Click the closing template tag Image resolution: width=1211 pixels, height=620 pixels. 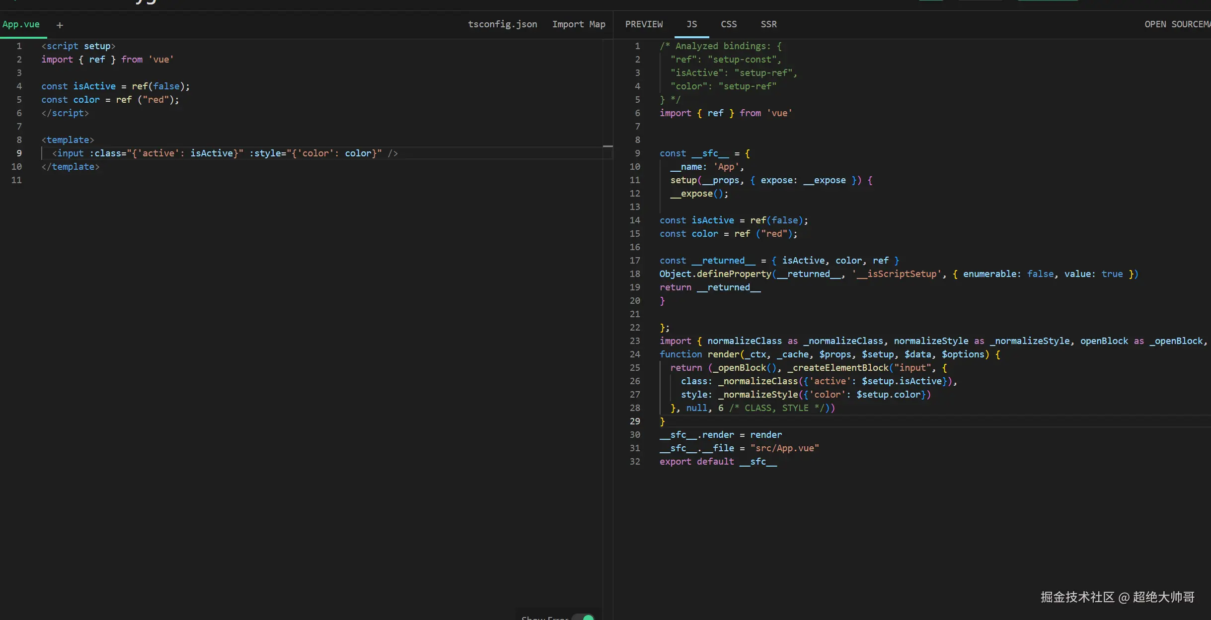click(x=71, y=167)
